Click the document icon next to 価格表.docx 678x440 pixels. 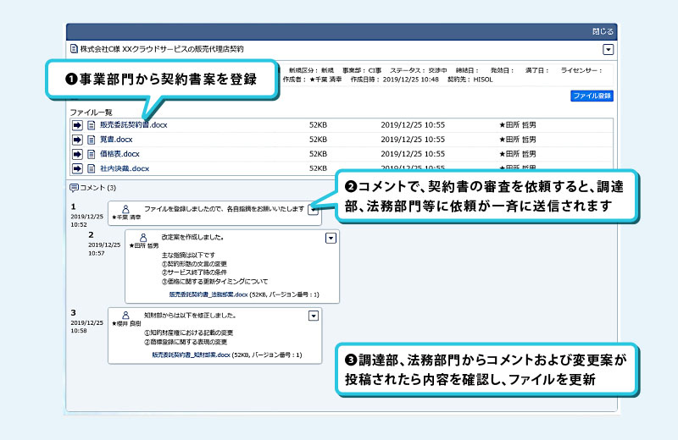(92, 154)
